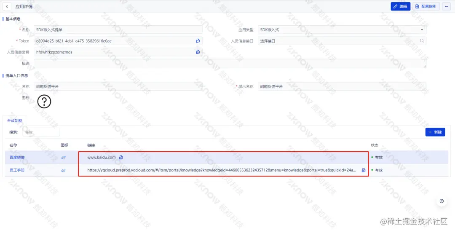Click 有效 status in 百度链接 row

point(379,157)
